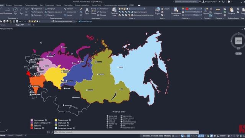Activate the Stretch (Растянуть) tool
The height and width of the screenshot is (138, 245).
coord(36,15)
